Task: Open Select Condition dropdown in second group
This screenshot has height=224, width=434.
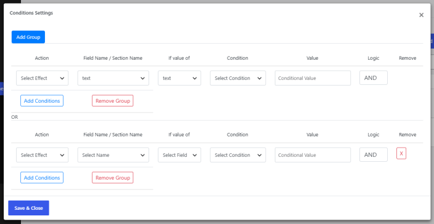Action: coord(238,155)
